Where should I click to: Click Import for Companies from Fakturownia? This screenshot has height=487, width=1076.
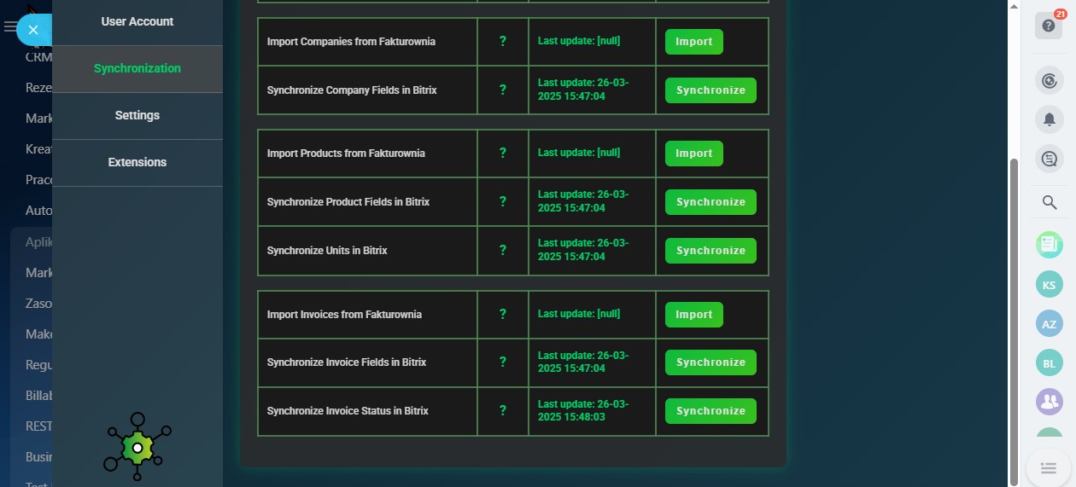tap(693, 42)
